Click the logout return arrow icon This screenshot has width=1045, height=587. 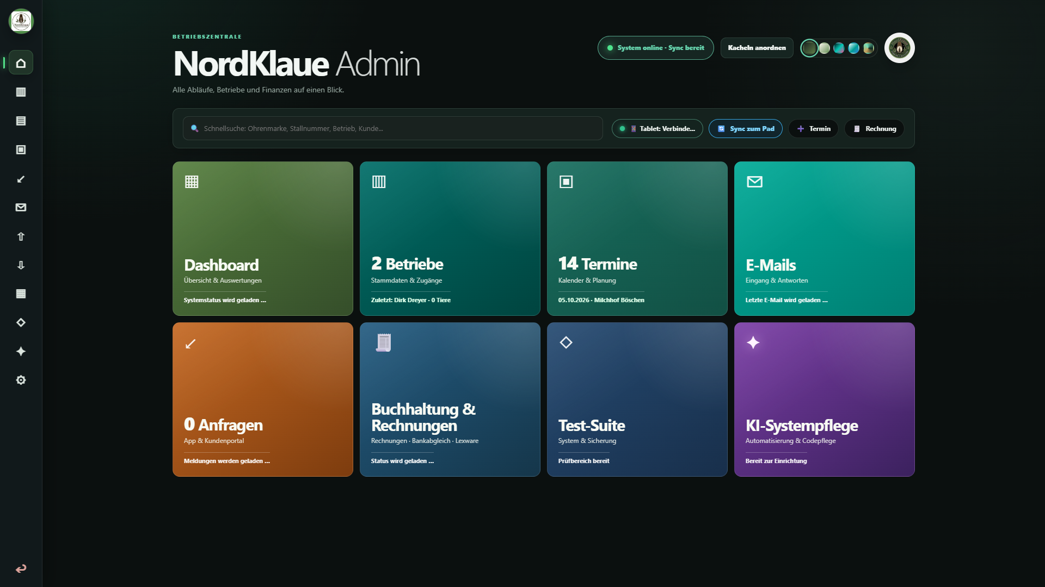(21, 569)
